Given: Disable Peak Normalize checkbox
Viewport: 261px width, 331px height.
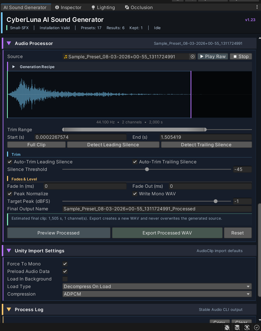Looking at the screenshot, I should (x=10, y=194).
